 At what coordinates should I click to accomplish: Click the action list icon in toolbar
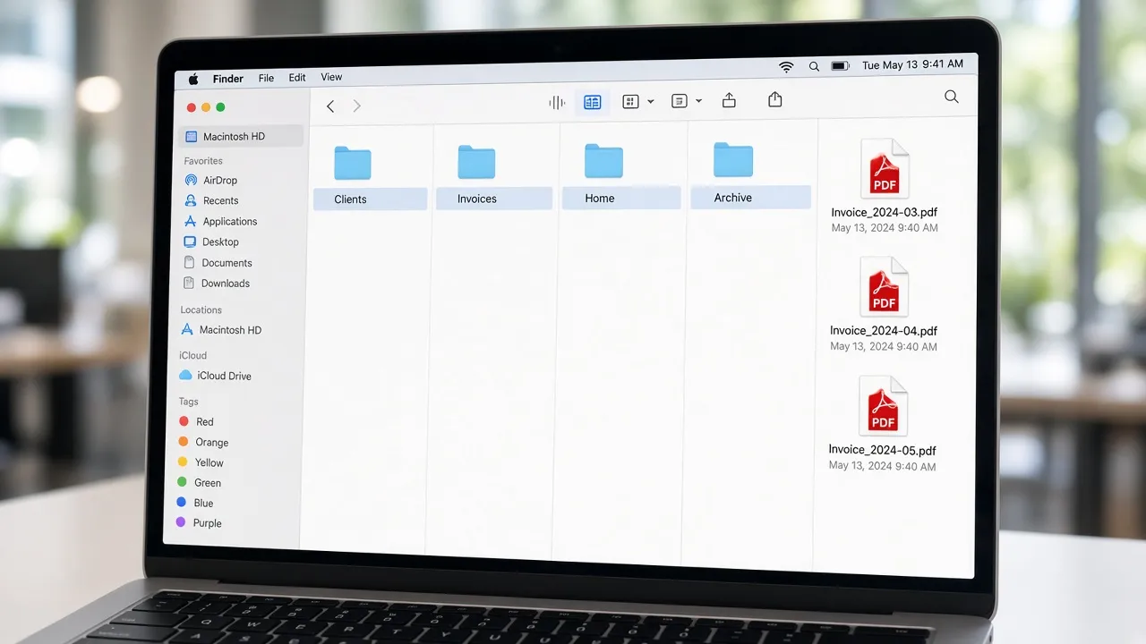click(680, 101)
